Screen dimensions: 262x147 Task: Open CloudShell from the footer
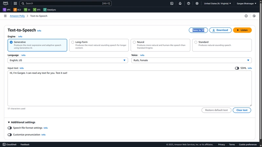(x=9, y=144)
